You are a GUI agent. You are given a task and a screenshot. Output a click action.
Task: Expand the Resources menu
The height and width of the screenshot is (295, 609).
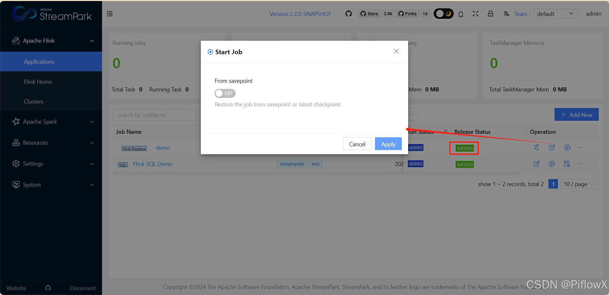[51, 143]
